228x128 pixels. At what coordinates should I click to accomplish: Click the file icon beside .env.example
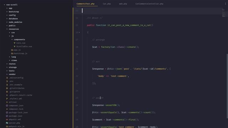pos(7,85)
